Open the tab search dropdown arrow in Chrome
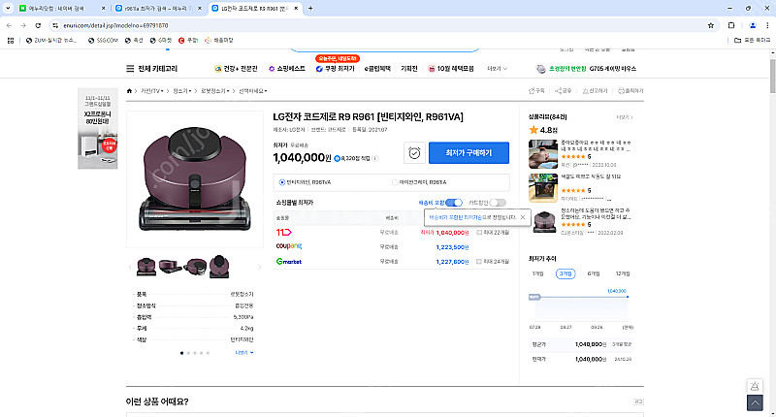 coord(8,8)
